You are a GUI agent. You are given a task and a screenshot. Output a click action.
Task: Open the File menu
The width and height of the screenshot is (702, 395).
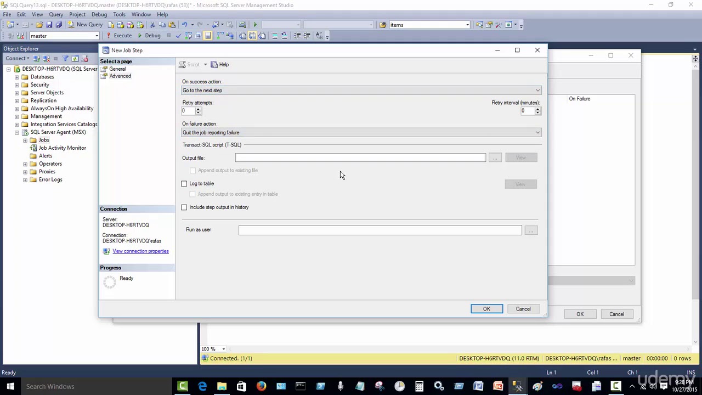(x=7, y=14)
